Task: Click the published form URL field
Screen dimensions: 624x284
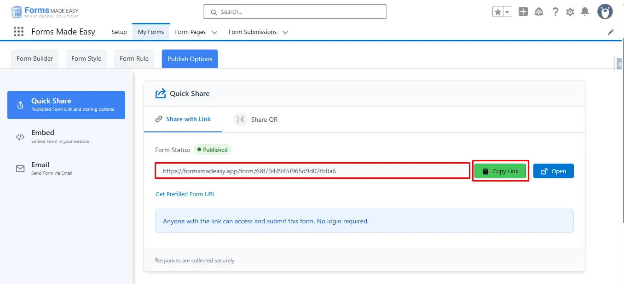Action: 312,171
